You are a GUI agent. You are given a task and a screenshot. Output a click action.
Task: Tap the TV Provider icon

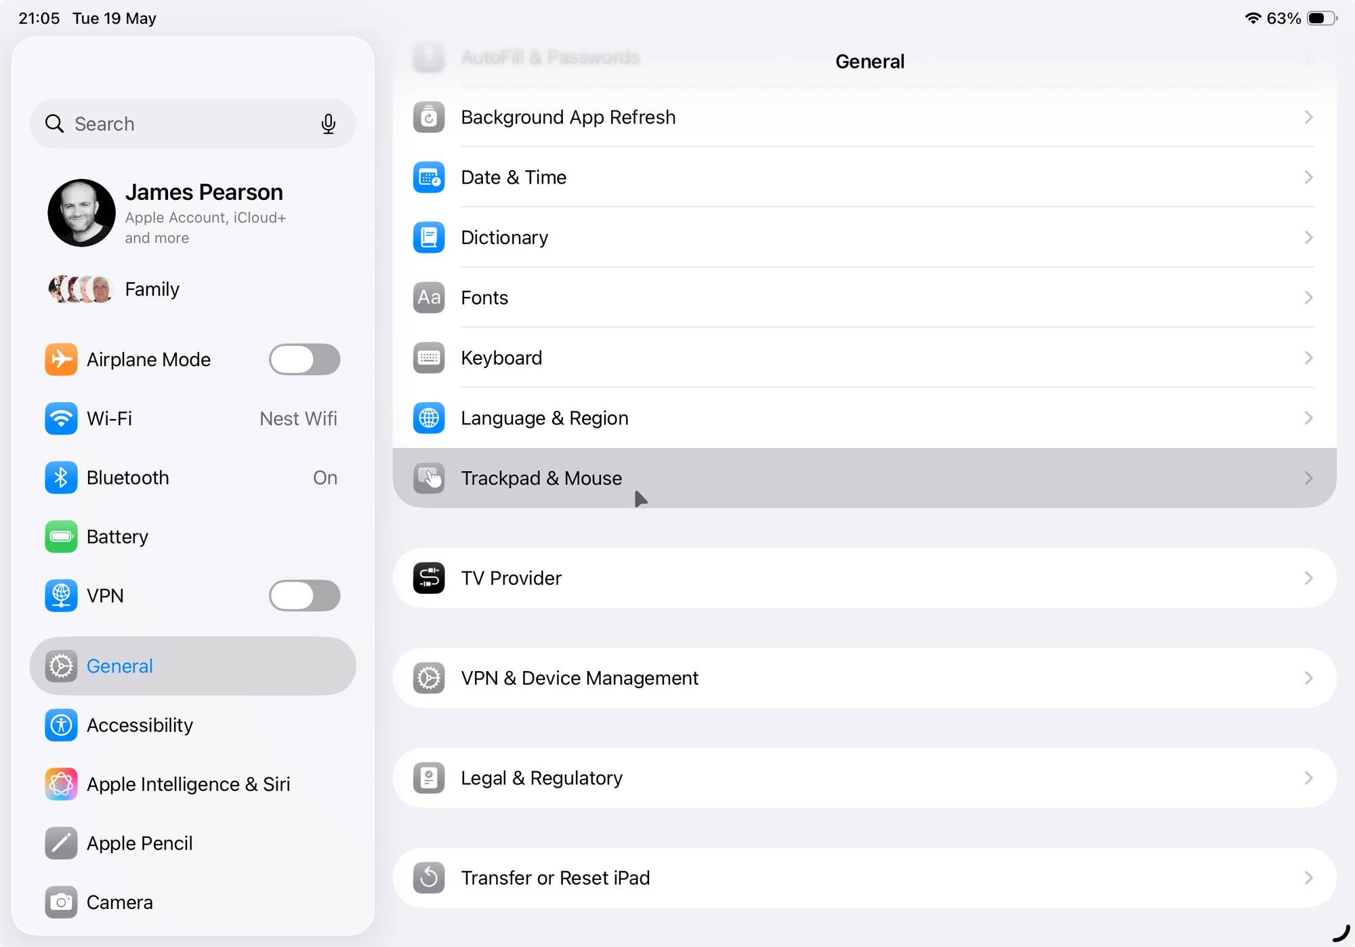tap(429, 578)
